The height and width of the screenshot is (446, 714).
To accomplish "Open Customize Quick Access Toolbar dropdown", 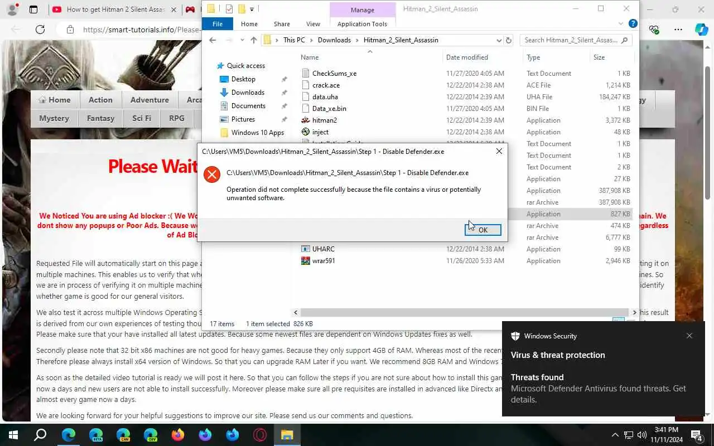I will (252, 9).
